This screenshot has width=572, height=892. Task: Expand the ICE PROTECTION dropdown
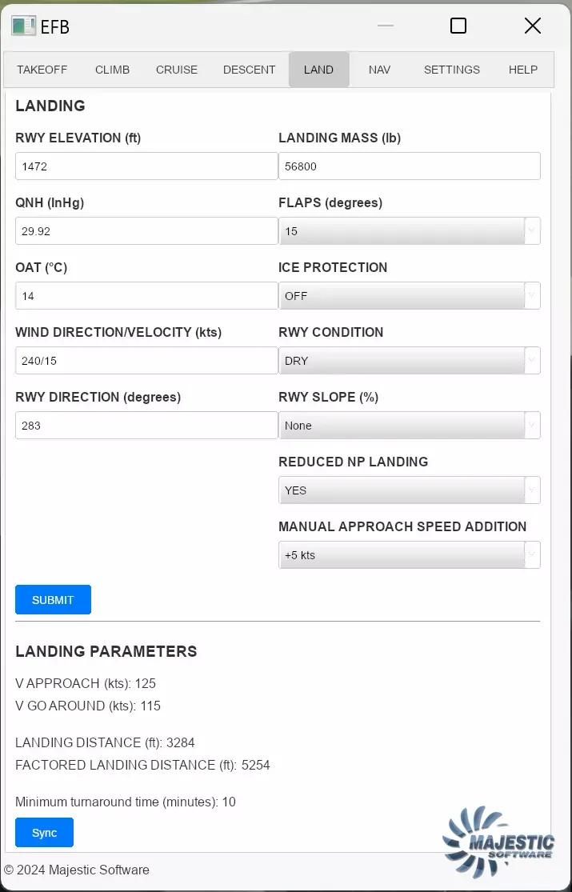pos(409,296)
